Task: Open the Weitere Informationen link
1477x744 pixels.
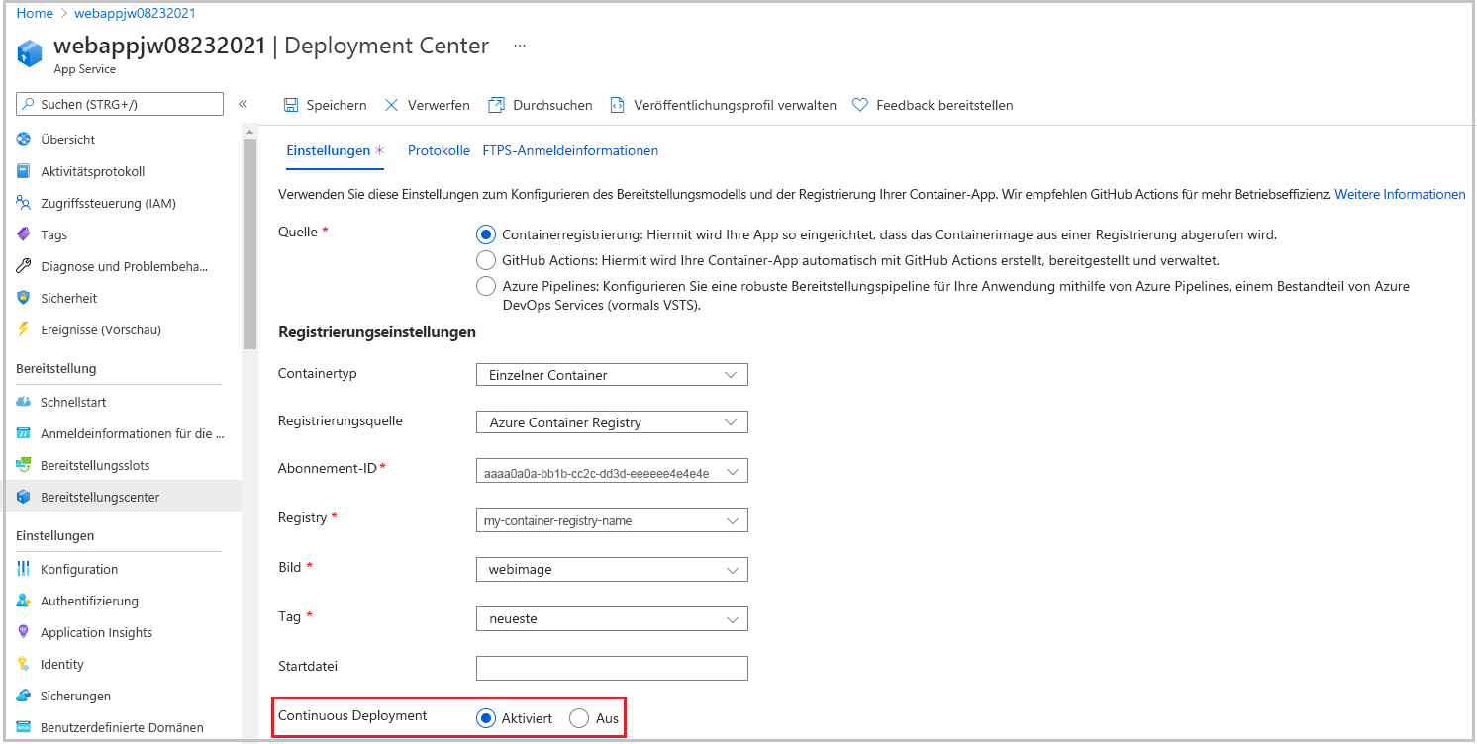Action: click(1400, 194)
